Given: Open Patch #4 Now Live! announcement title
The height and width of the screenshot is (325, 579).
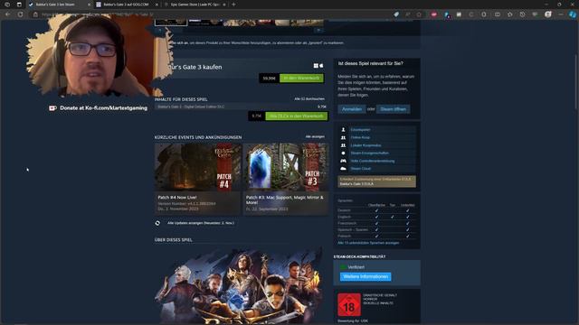Looking at the screenshot, I should (x=177, y=197).
